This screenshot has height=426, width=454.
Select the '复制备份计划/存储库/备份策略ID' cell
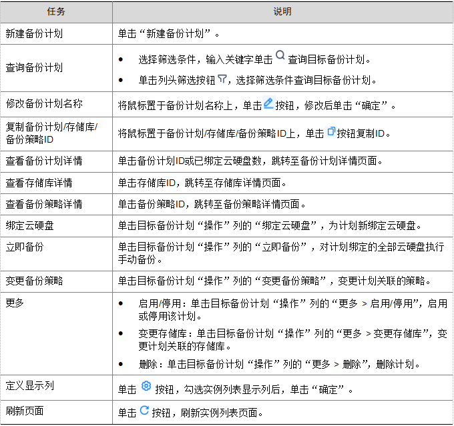point(56,133)
